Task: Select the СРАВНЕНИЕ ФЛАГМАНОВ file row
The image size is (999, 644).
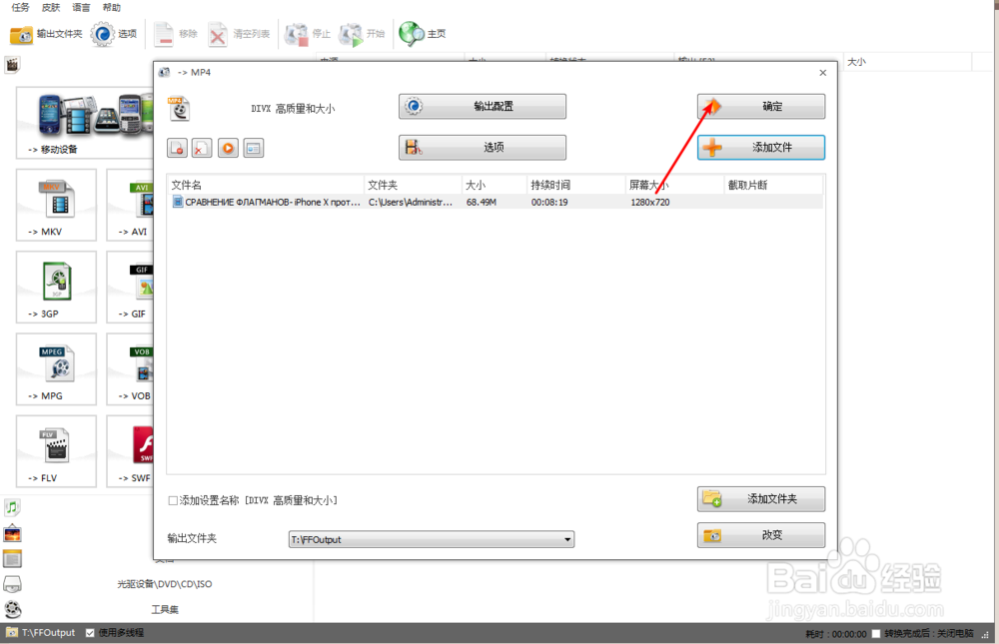Action: (496, 202)
